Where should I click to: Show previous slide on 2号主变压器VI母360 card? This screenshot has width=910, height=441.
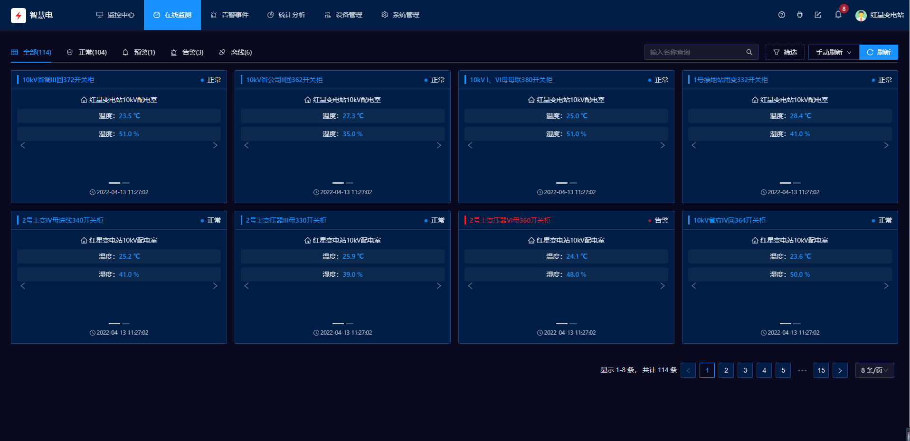tap(470, 286)
